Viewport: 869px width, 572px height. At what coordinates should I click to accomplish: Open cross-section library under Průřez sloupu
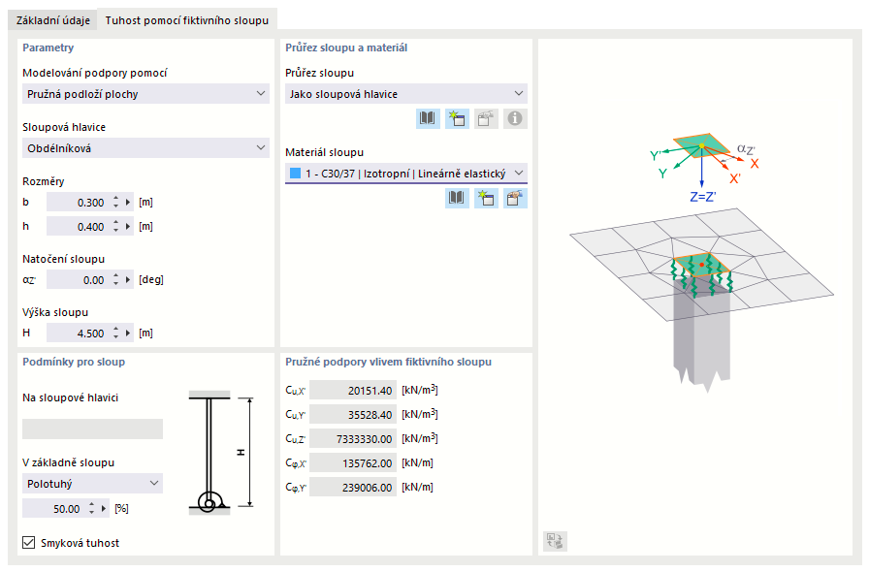point(428,118)
